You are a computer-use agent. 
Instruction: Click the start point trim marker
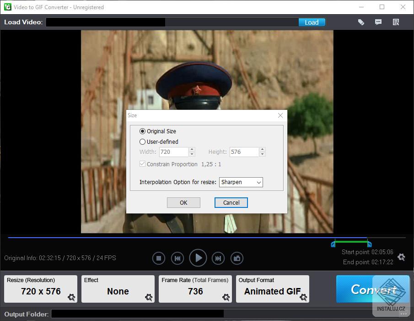(333, 245)
